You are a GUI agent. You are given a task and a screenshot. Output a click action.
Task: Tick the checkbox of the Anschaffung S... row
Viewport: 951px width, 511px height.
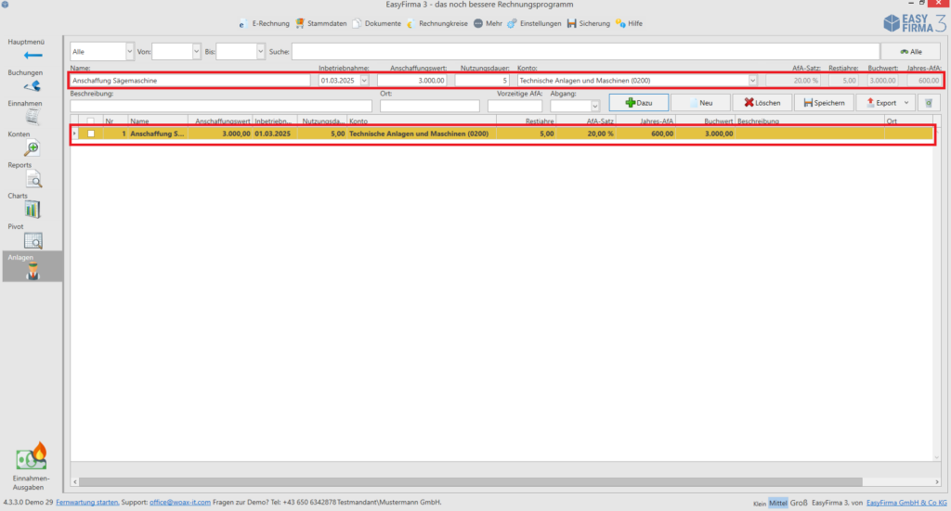coord(91,134)
